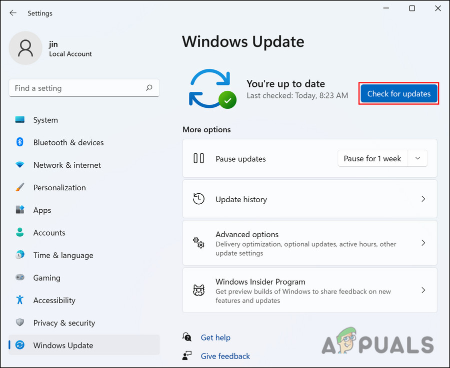Click the jin user avatar picture
The height and width of the screenshot is (368, 450).
(25, 48)
